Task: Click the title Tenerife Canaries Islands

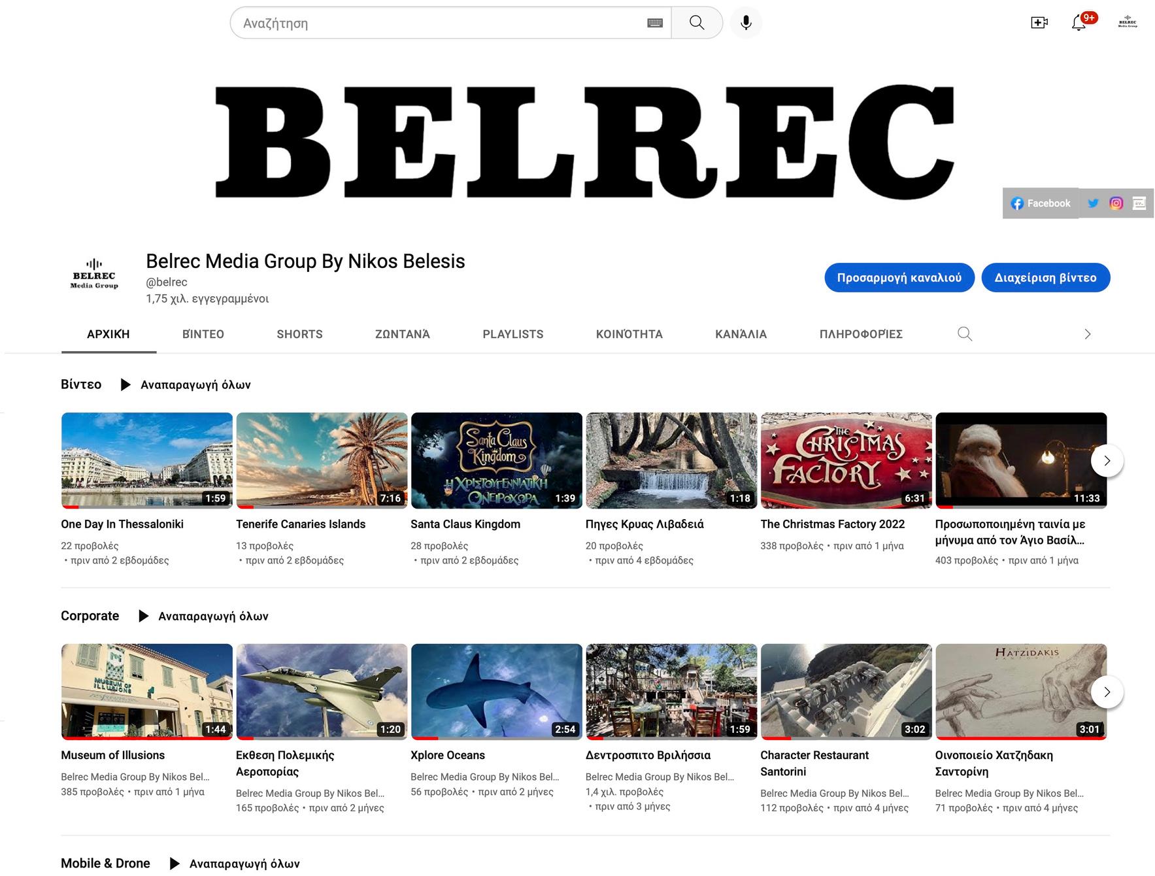Action: [x=301, y=524]
